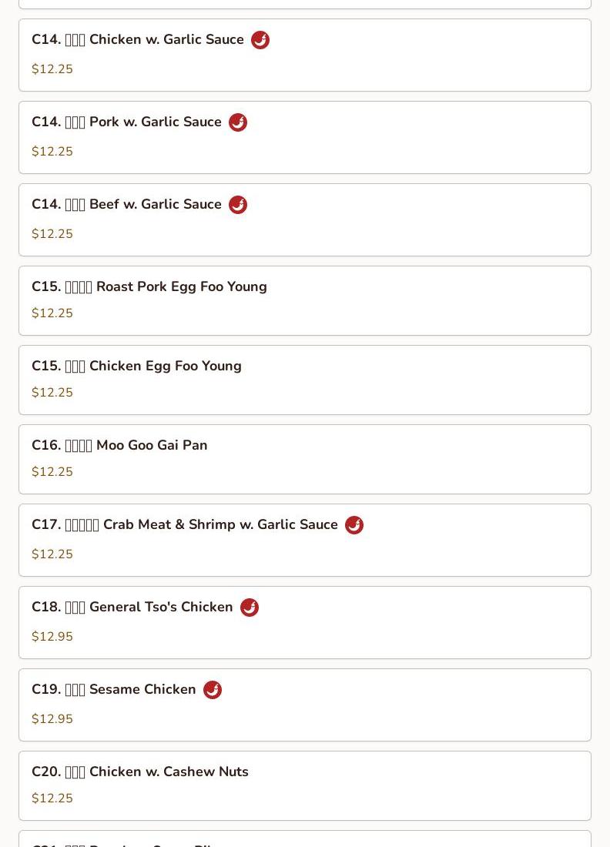Click the chili icon beside Beef w. Garlic Sauce
Viewport: 610px width, 847px height.
238,205
